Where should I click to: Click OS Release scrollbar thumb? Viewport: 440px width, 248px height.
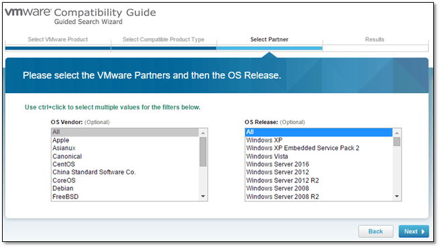396,141
